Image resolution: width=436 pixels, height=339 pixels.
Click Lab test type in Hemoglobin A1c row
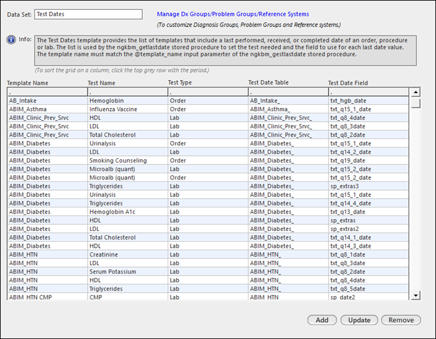[208, 212]
